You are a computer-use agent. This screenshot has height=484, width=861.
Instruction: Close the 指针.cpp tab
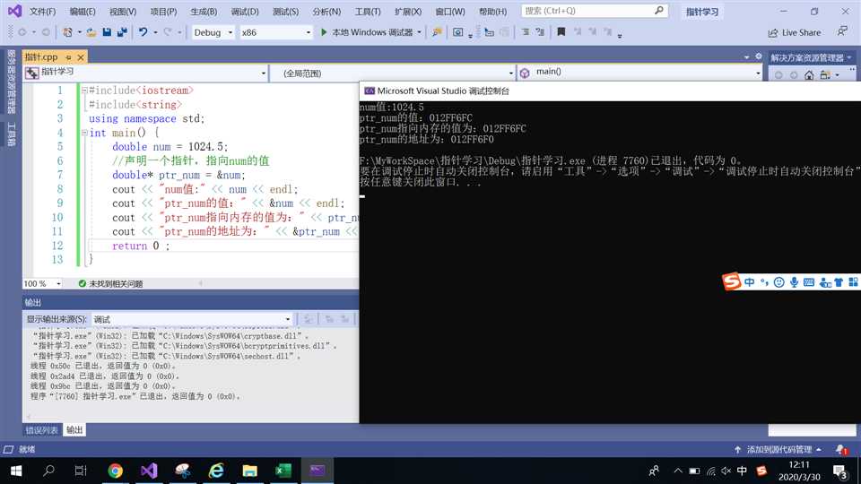[x=81, y=57]
